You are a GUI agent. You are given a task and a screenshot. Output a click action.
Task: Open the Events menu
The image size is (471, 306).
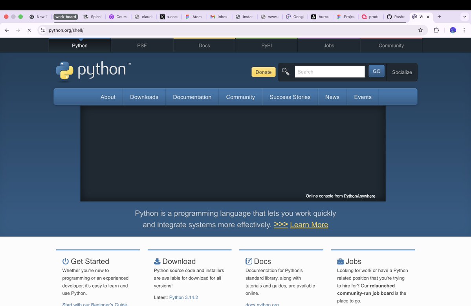coord(363,97)
